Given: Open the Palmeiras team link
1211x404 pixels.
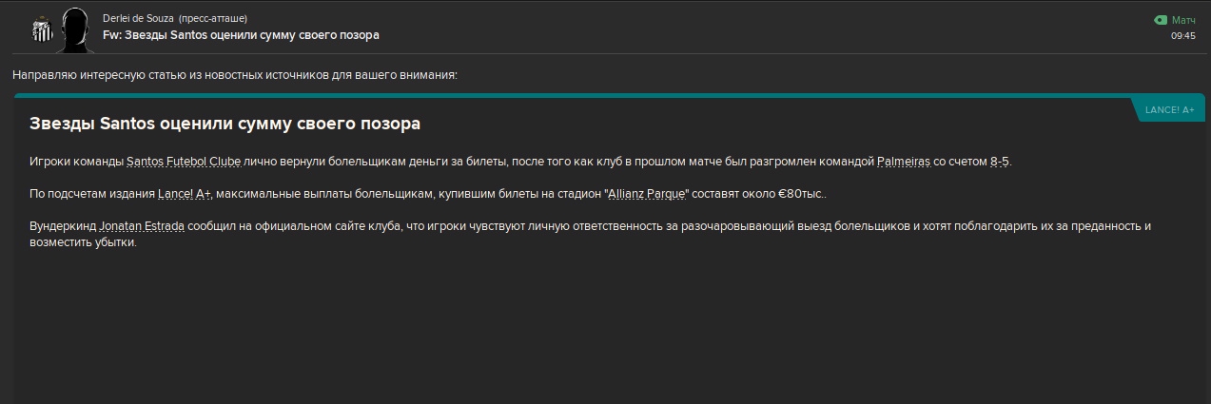Looking at the screenshot, I should (904, 162).
